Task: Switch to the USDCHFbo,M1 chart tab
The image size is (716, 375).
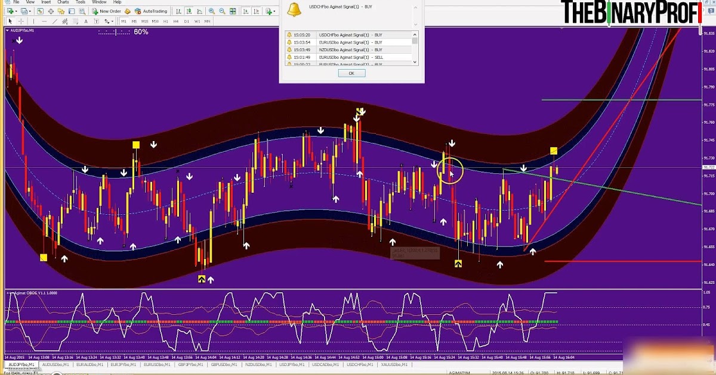Action: pyautogui.click(x=360, y=364)
